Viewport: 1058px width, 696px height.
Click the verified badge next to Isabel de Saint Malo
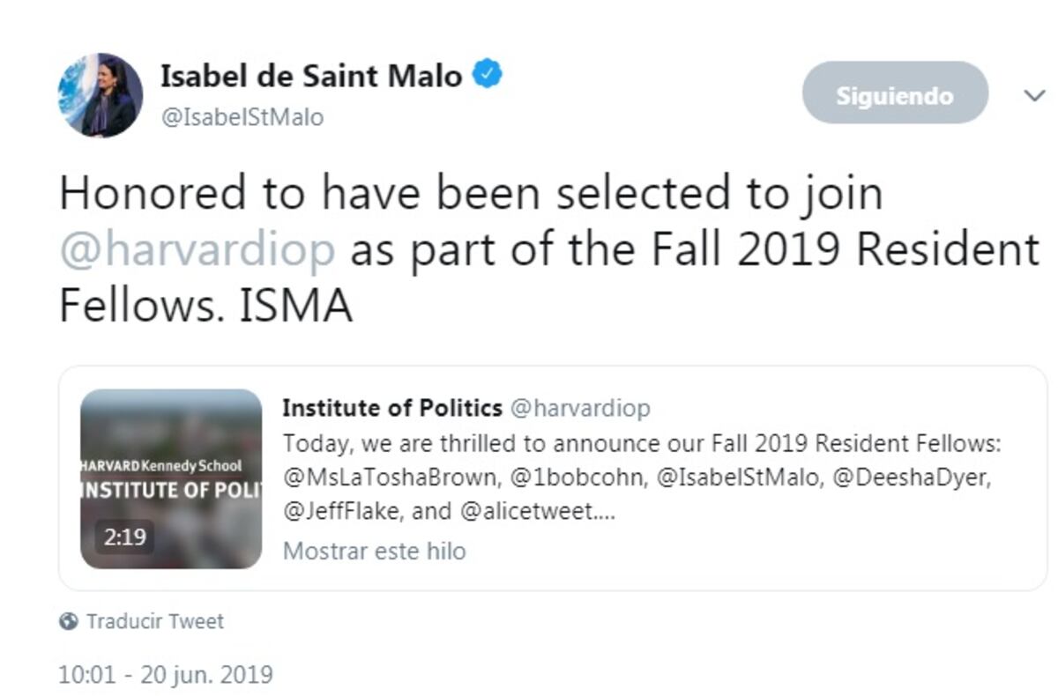[488, 75]
